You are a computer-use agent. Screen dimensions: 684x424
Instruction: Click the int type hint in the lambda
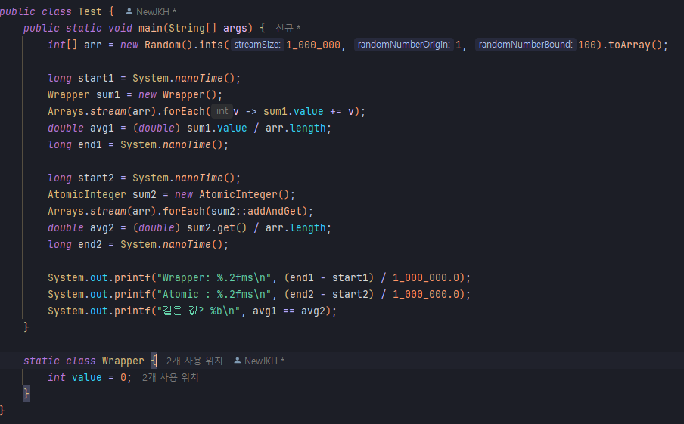pyautogui.click(x=222, y=111)
